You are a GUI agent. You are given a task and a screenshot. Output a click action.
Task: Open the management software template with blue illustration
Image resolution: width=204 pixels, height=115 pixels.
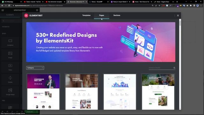coord(120,92)
